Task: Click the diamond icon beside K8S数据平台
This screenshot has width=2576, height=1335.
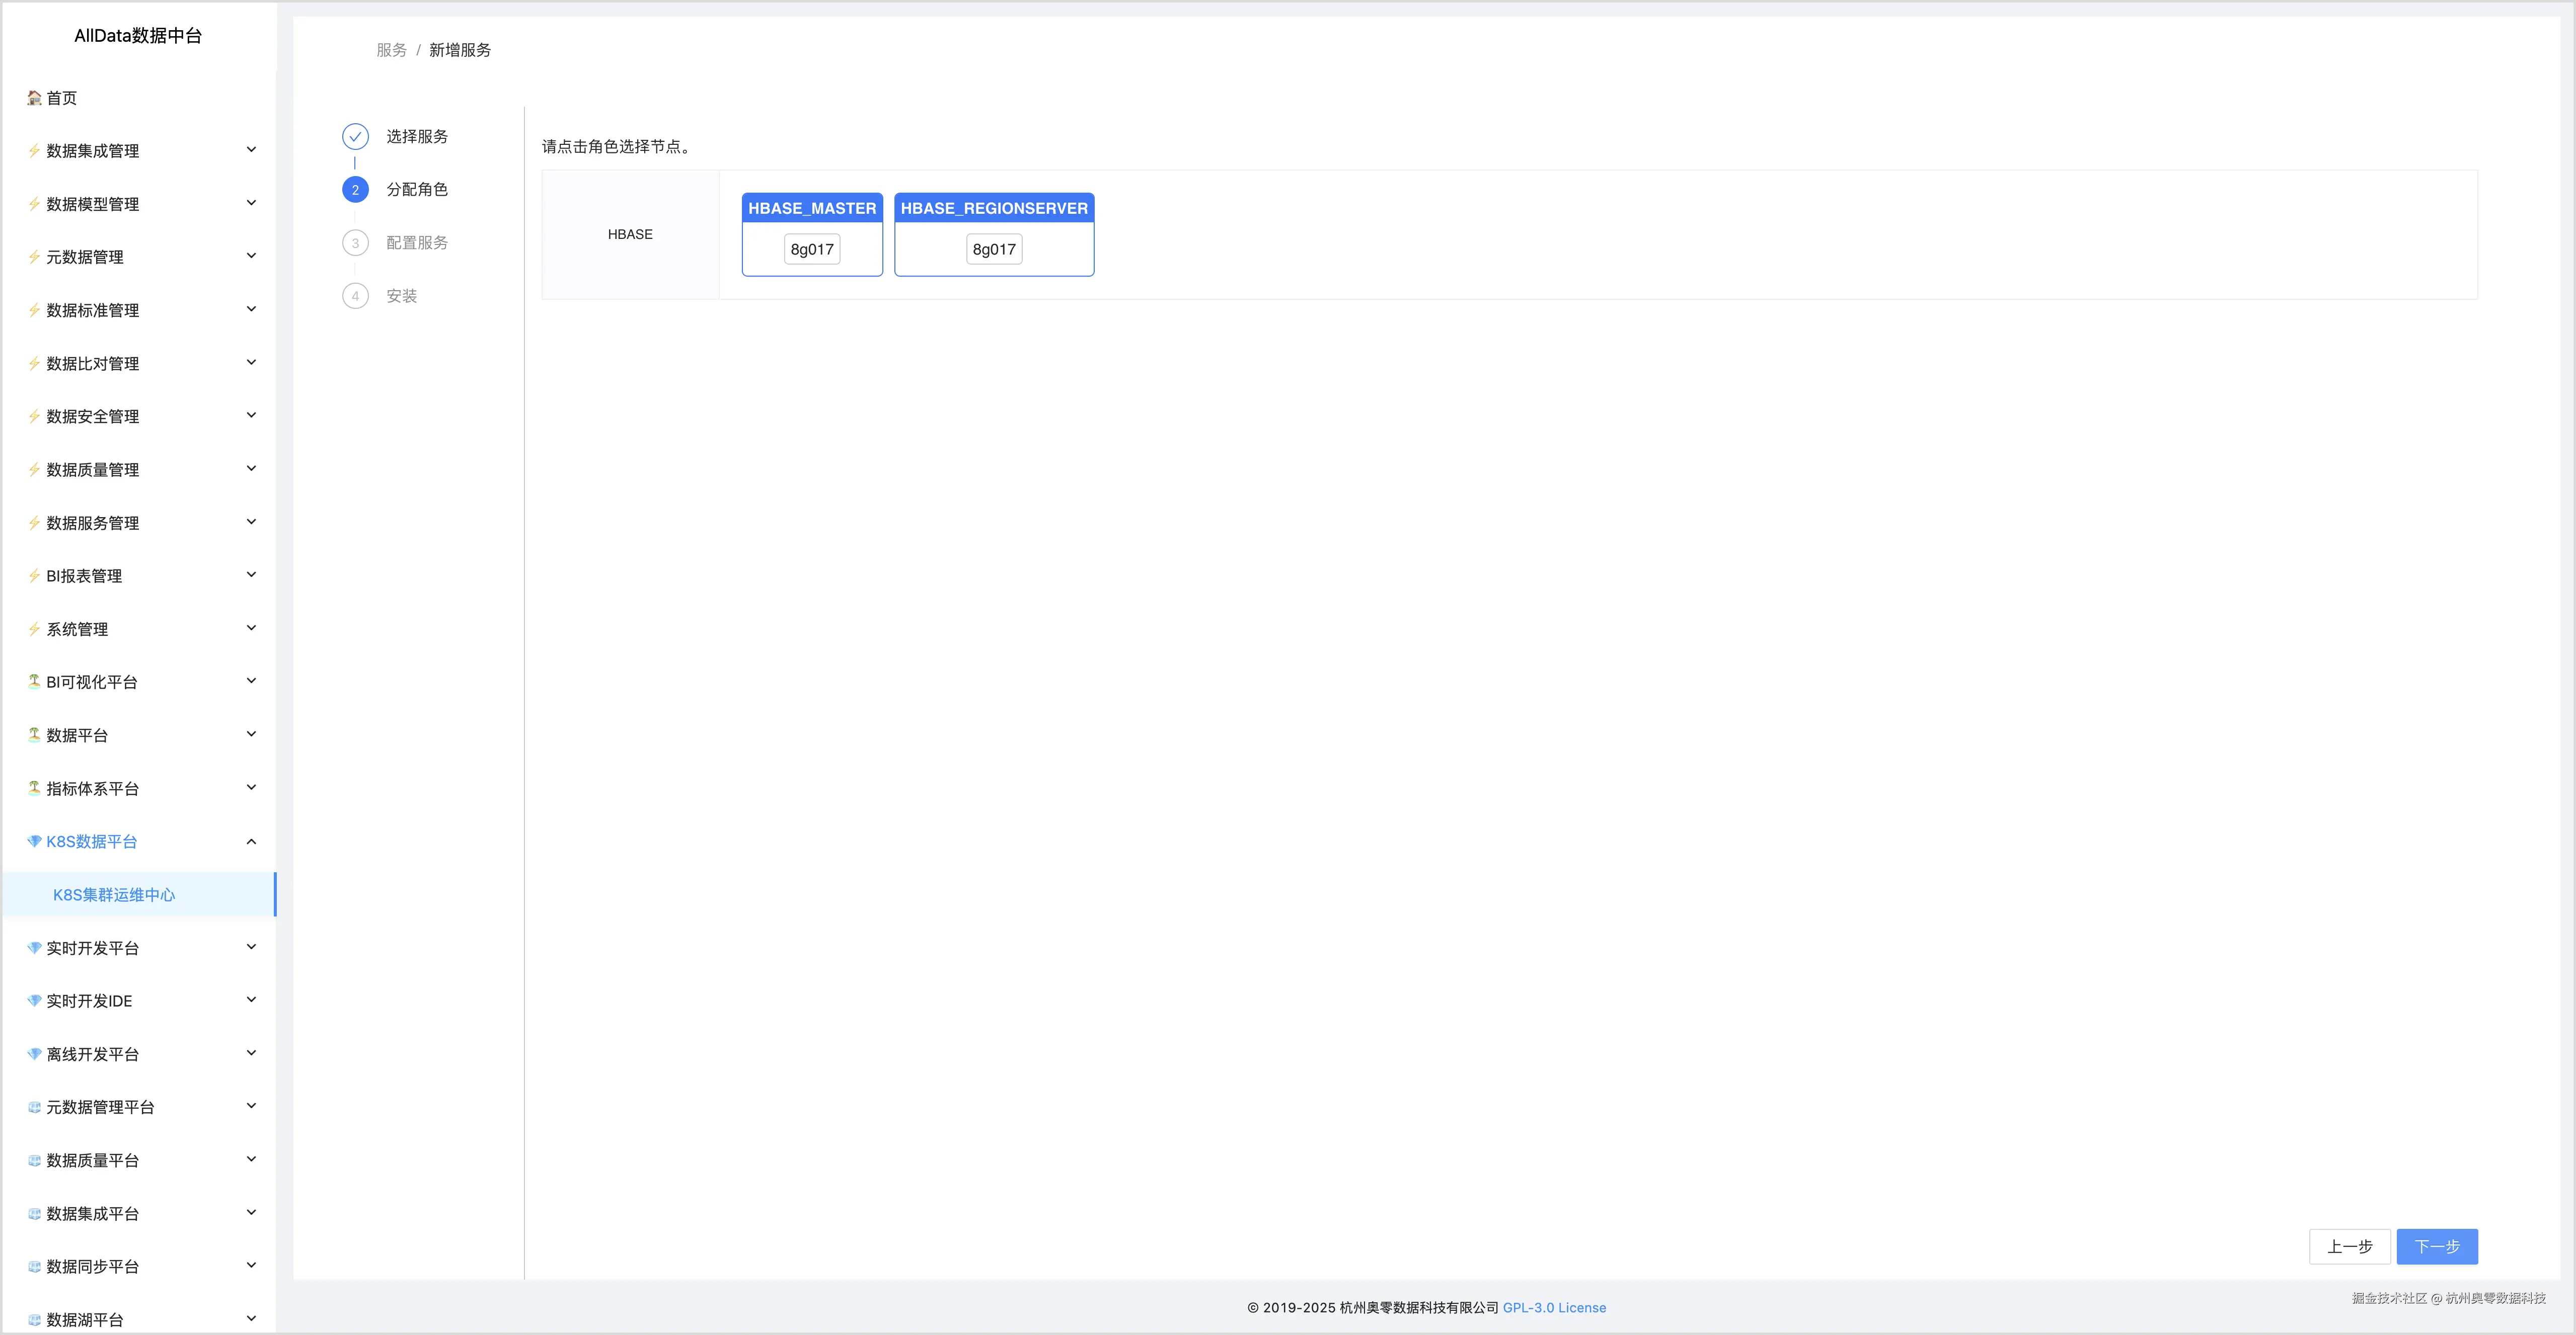Action: (x=34, y=842)
